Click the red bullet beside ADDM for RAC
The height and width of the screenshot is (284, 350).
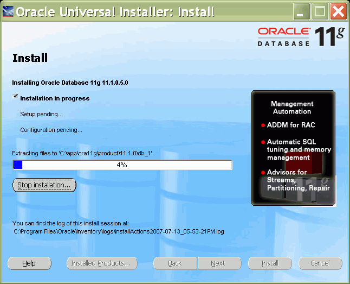coord(263,125)
